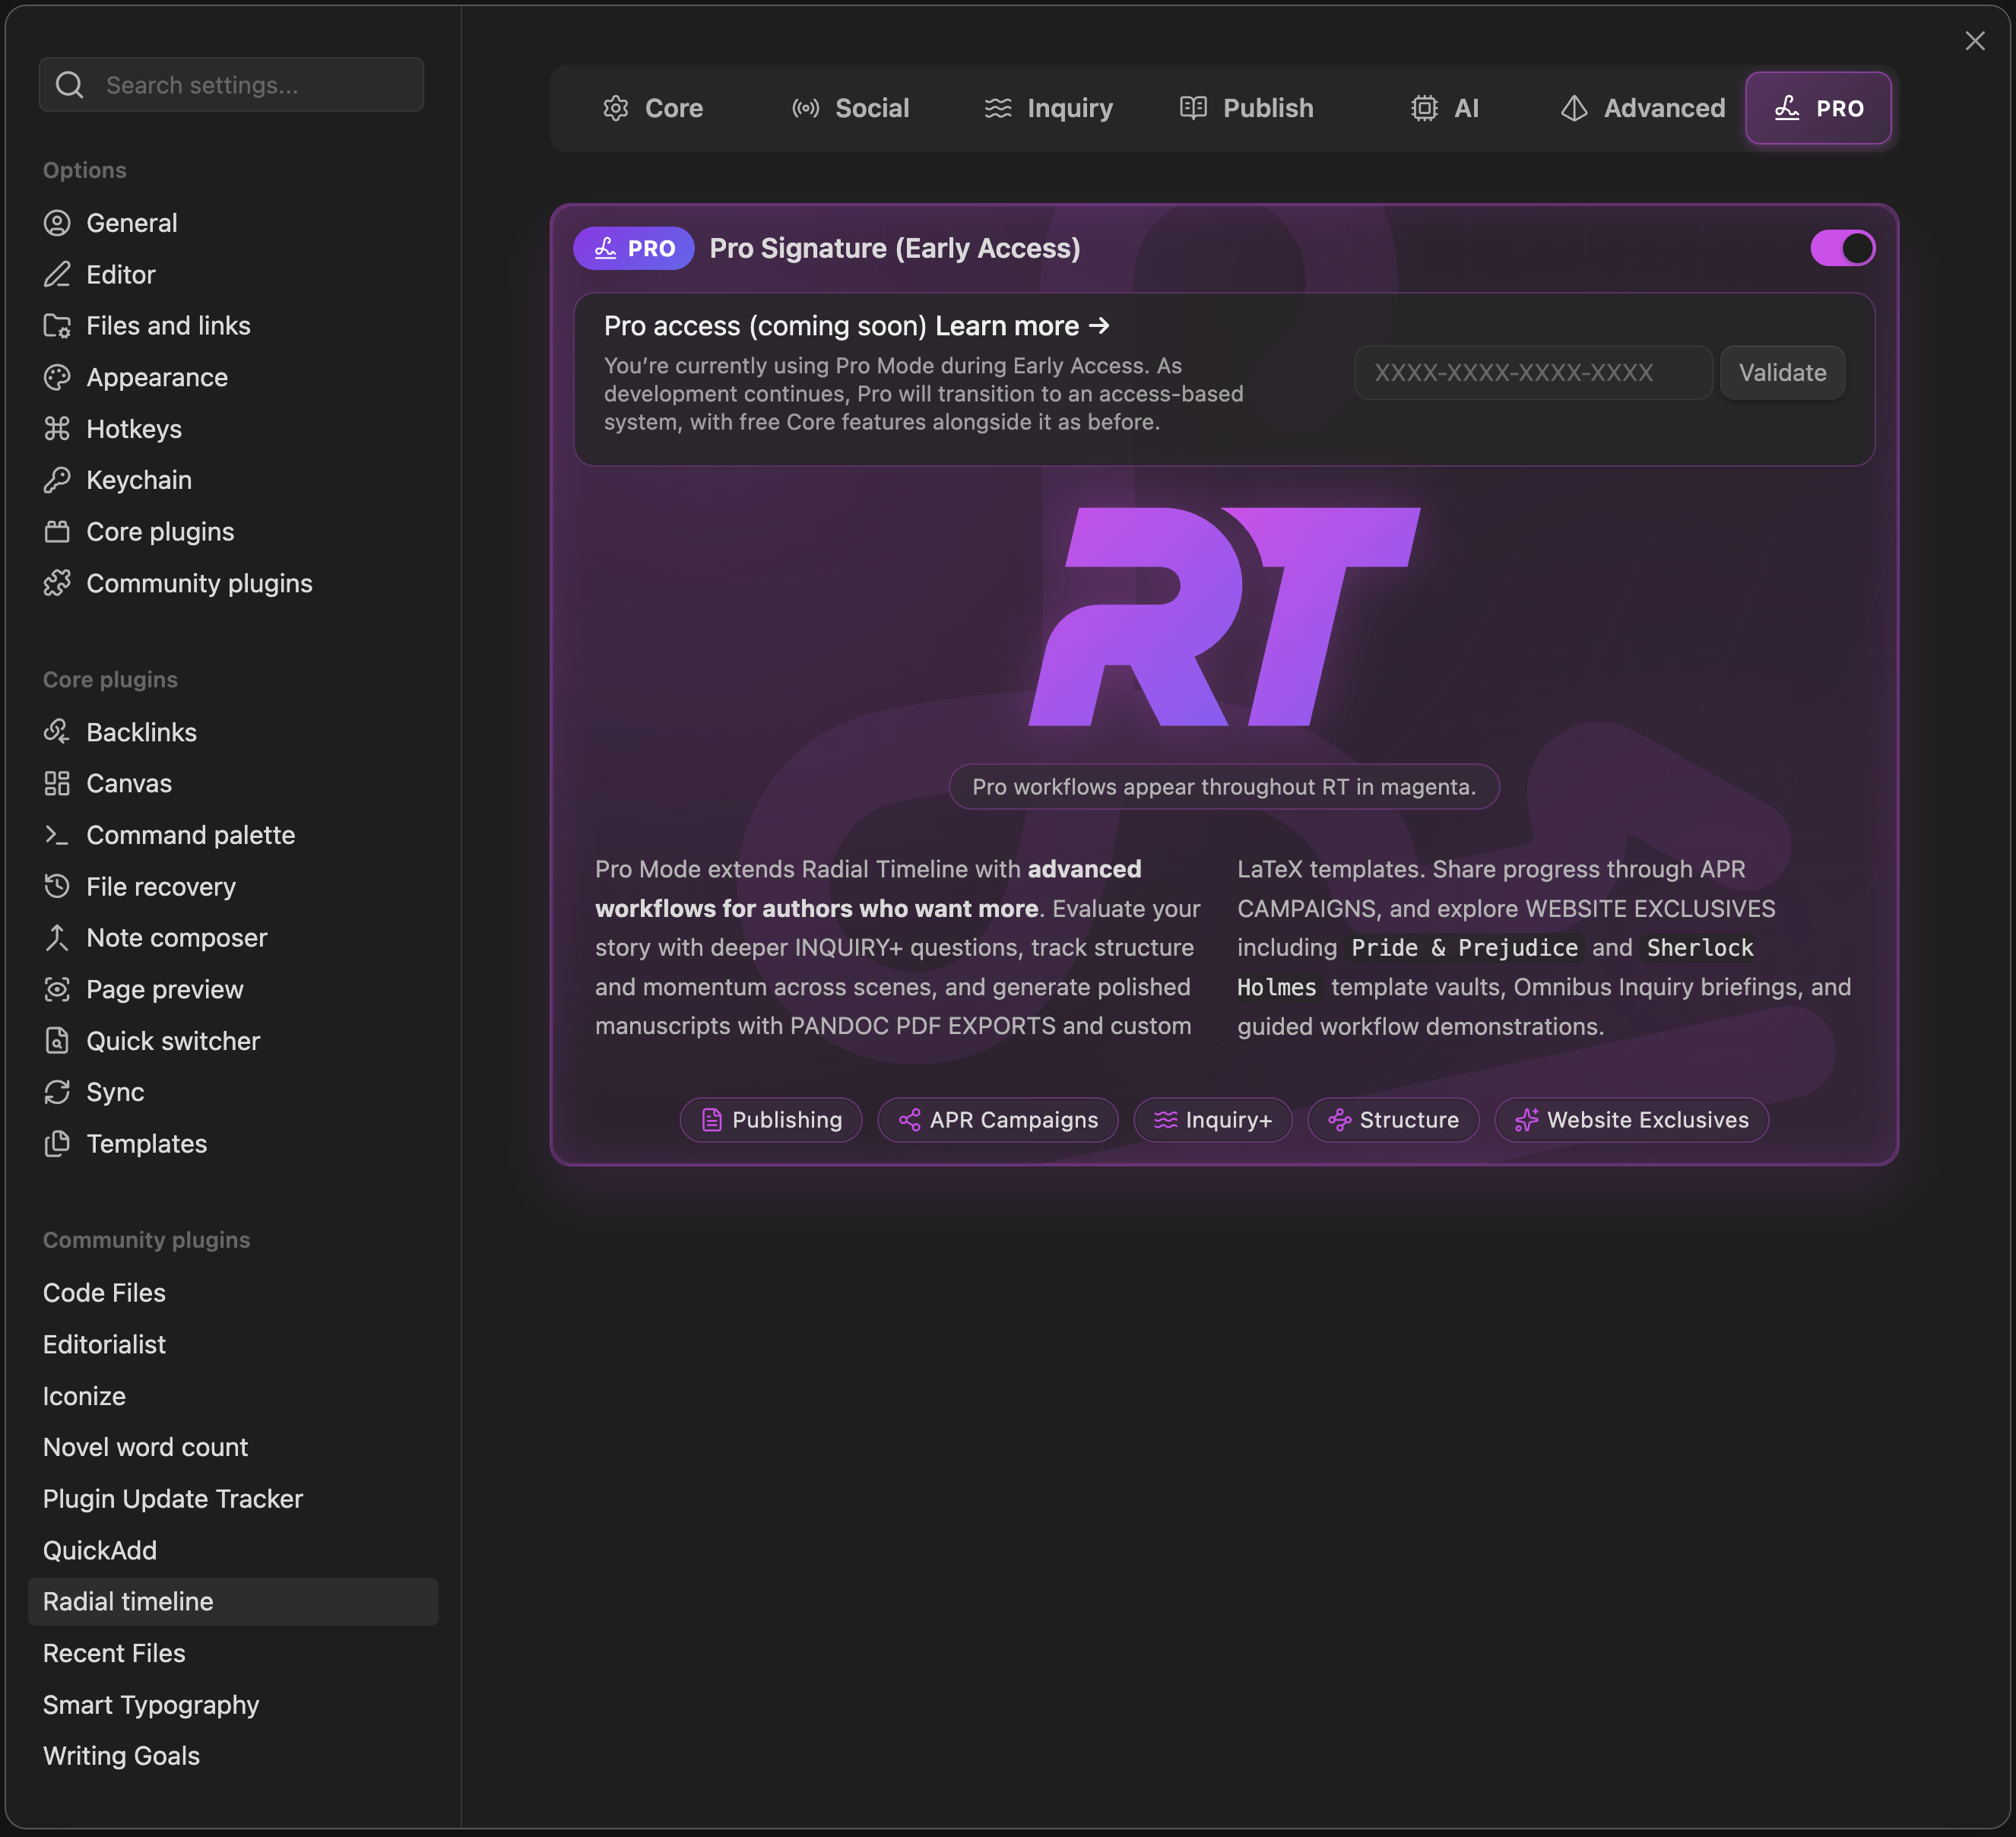
Task: Select the AI tab
Action: pyautogui.click(x=1444, y=108)
